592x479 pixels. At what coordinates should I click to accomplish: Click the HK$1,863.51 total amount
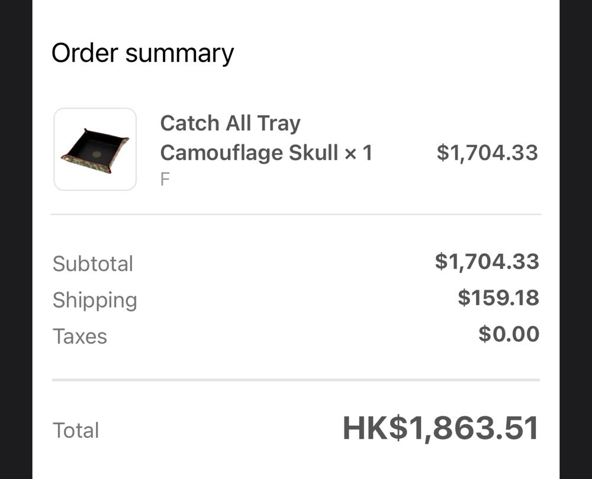(440, 428)
